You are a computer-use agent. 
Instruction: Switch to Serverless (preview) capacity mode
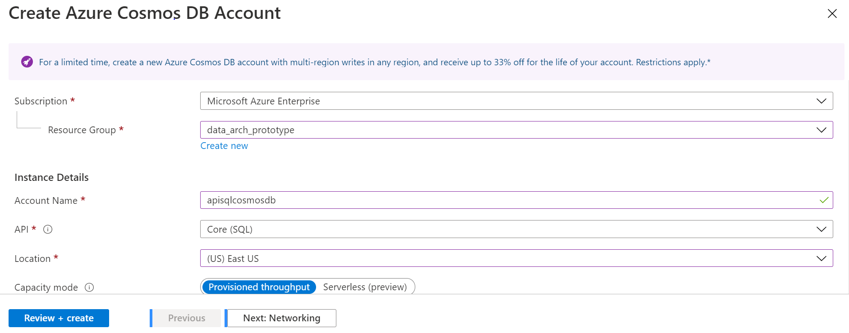pos(365,287)
